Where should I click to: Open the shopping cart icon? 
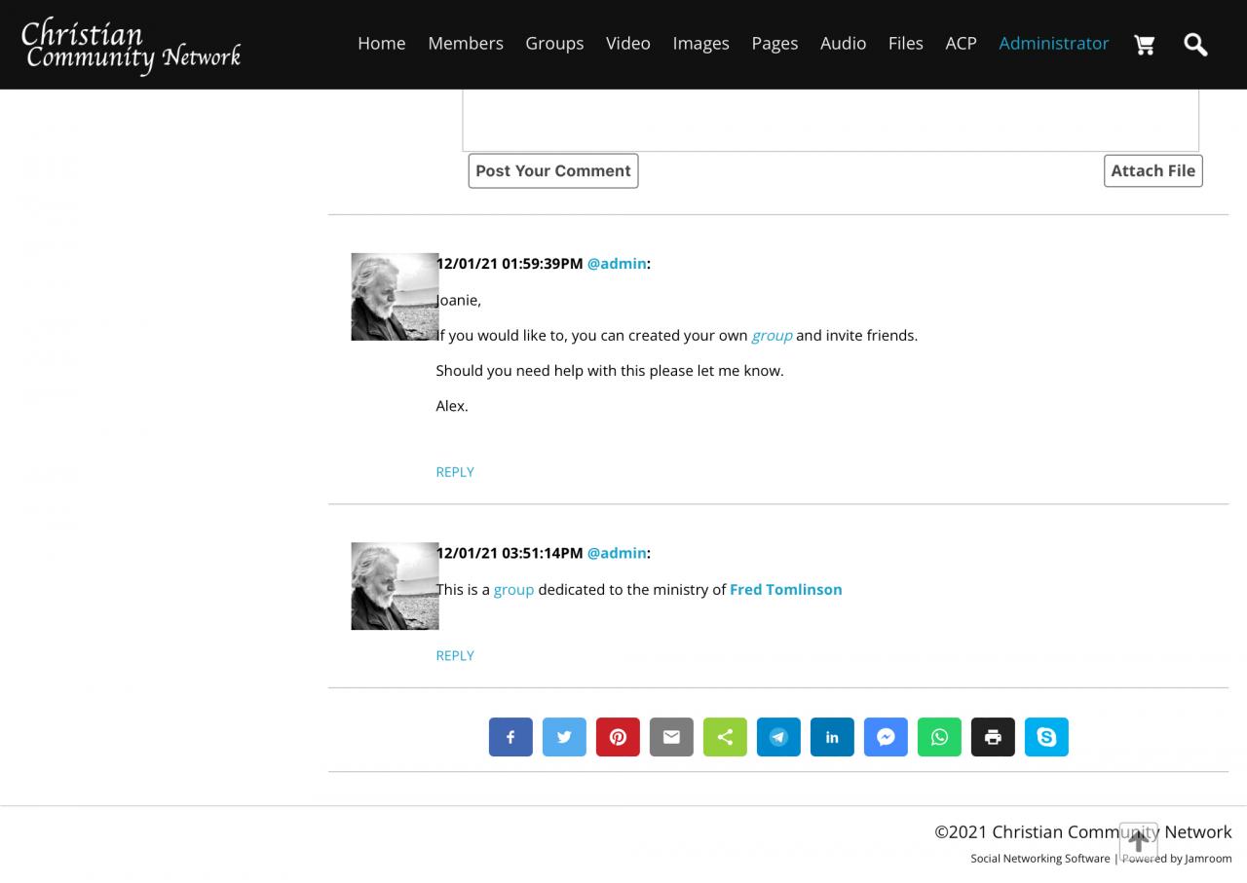pyautogui.click(x=1145, y=45)
